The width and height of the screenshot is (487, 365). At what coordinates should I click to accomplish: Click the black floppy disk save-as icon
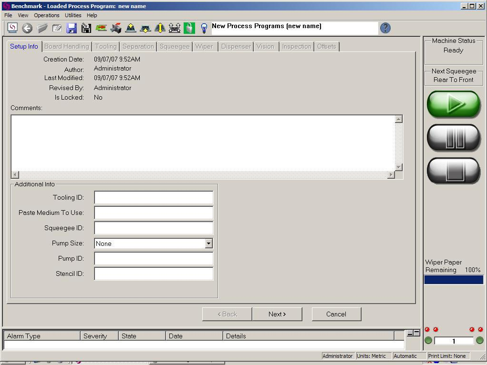point(86,28)
